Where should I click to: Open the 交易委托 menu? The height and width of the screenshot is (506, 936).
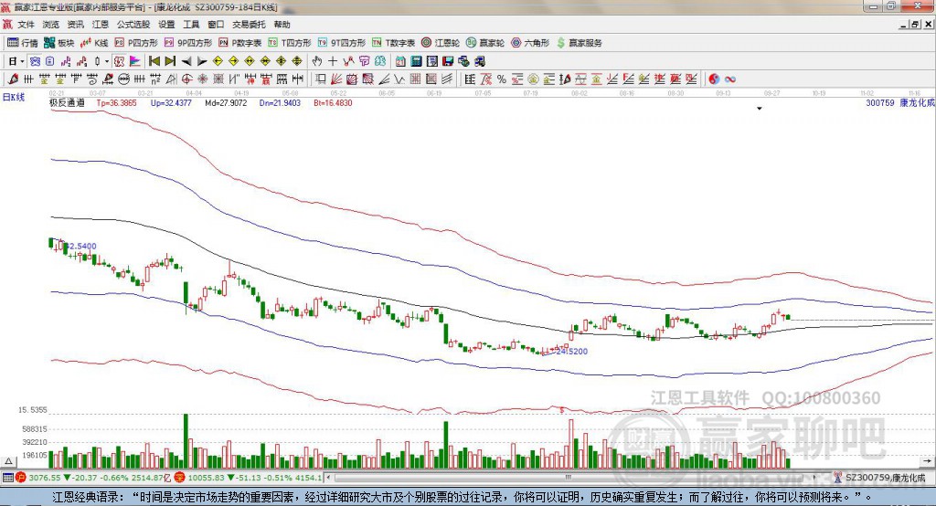pos(249,25)
